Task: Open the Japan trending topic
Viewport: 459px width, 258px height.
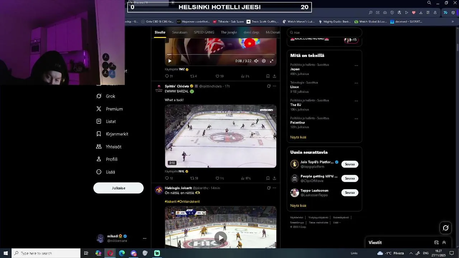Action: pyautogui.click(x=295, y=69)
